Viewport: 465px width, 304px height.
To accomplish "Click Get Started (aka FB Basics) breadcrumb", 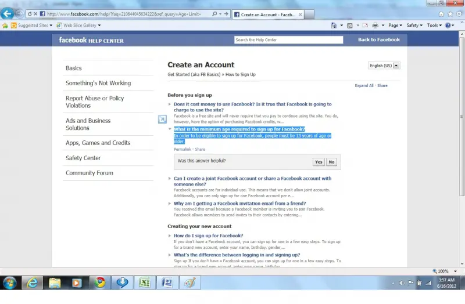I will point(194,75).
